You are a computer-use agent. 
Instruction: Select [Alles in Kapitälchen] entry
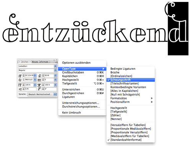click(131, 91)
